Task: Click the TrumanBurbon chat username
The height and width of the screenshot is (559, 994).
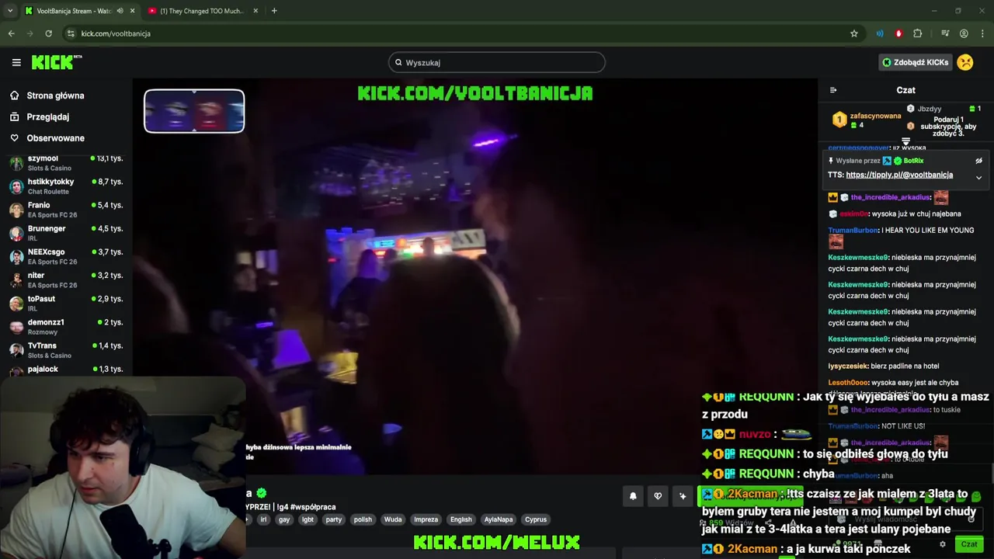Action: pos(853,231)
